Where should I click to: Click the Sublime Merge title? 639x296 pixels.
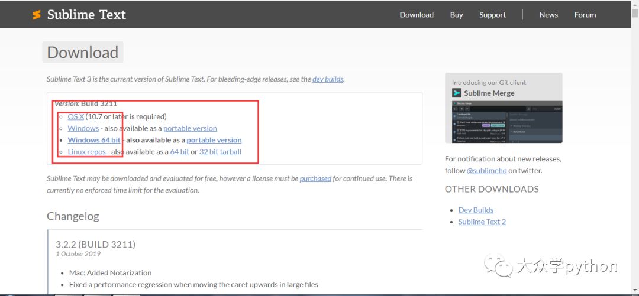pyautogui.click(x=489, y=93)
